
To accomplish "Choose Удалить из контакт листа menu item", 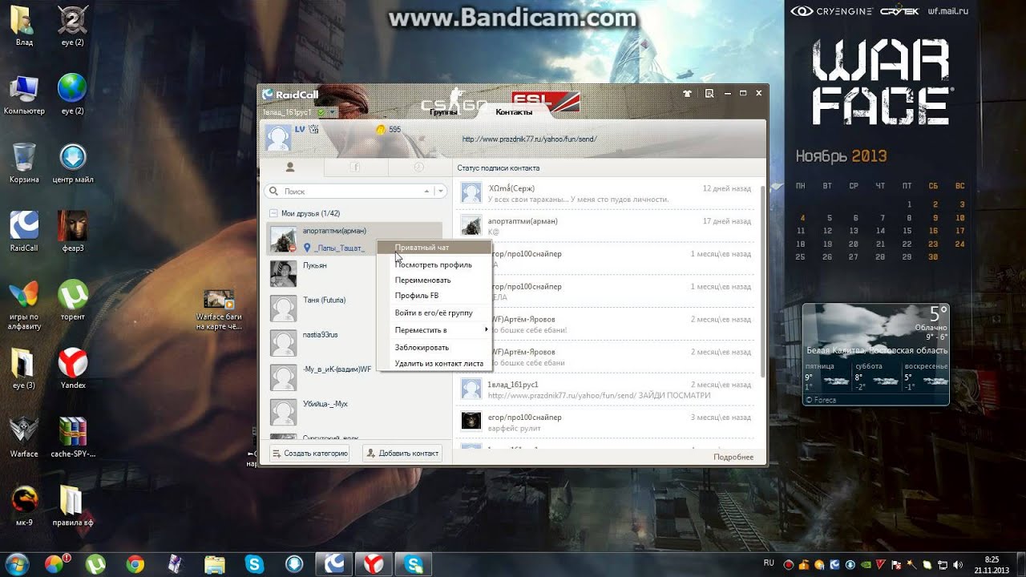I will pyautogui.click(x=434, y=364).
